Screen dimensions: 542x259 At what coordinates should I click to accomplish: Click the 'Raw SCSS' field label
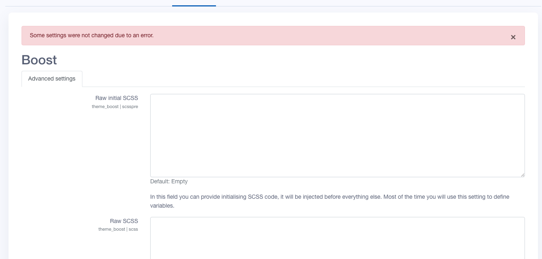[124, 221]
